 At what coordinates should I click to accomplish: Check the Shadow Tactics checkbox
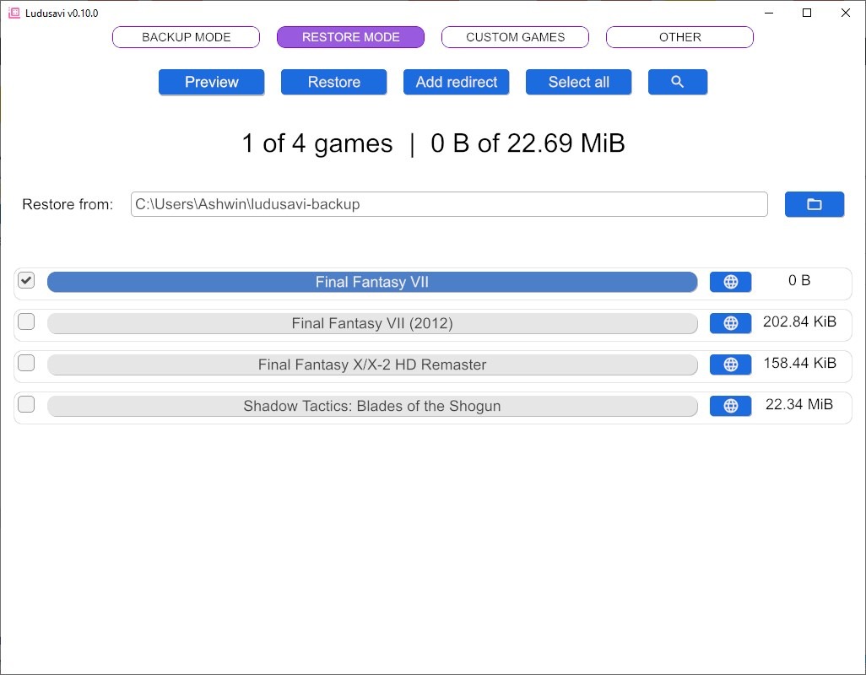(x=26, y=404)
